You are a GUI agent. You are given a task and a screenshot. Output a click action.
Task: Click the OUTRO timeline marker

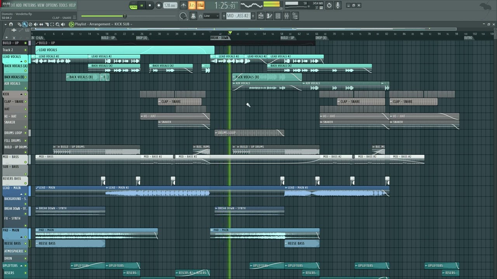coord(468,38)
